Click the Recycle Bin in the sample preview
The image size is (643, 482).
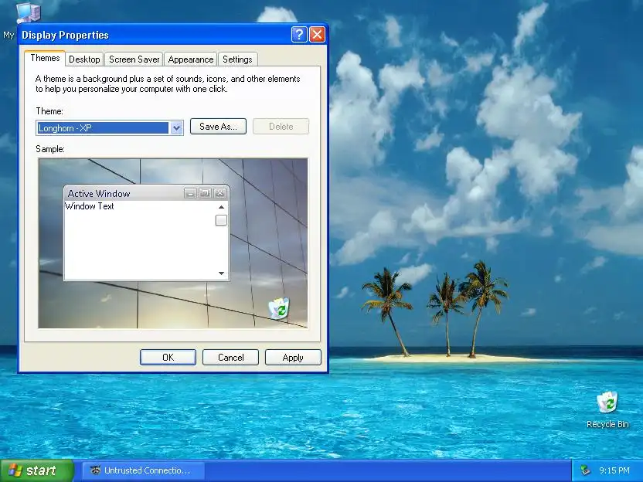(279, 308)
